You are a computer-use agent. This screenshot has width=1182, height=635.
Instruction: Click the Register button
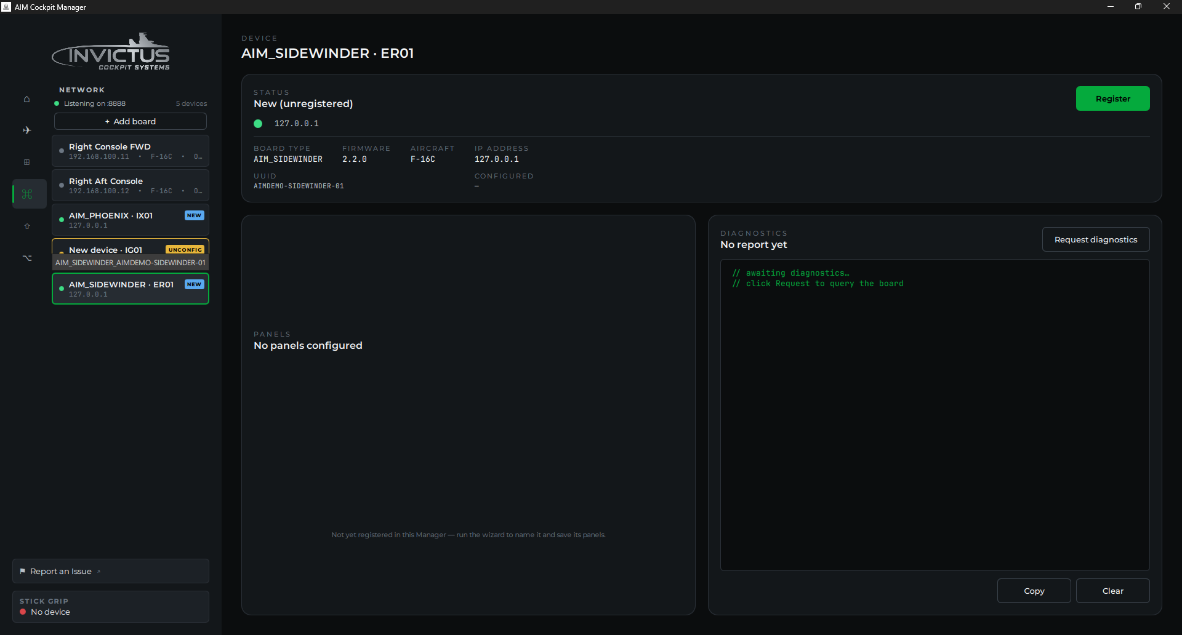1112,98
